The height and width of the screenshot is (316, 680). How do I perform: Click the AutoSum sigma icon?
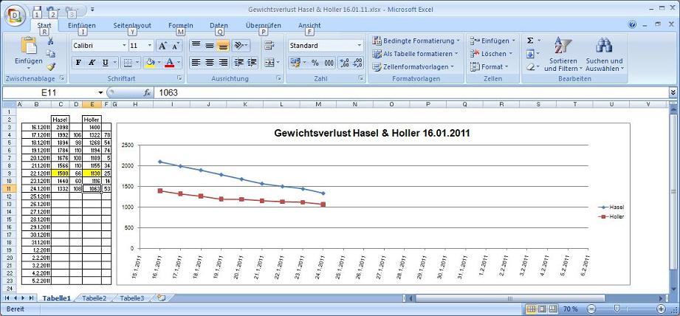coord(530,41)
